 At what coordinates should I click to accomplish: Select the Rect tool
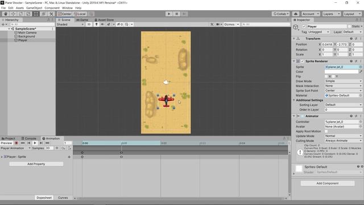36,14
